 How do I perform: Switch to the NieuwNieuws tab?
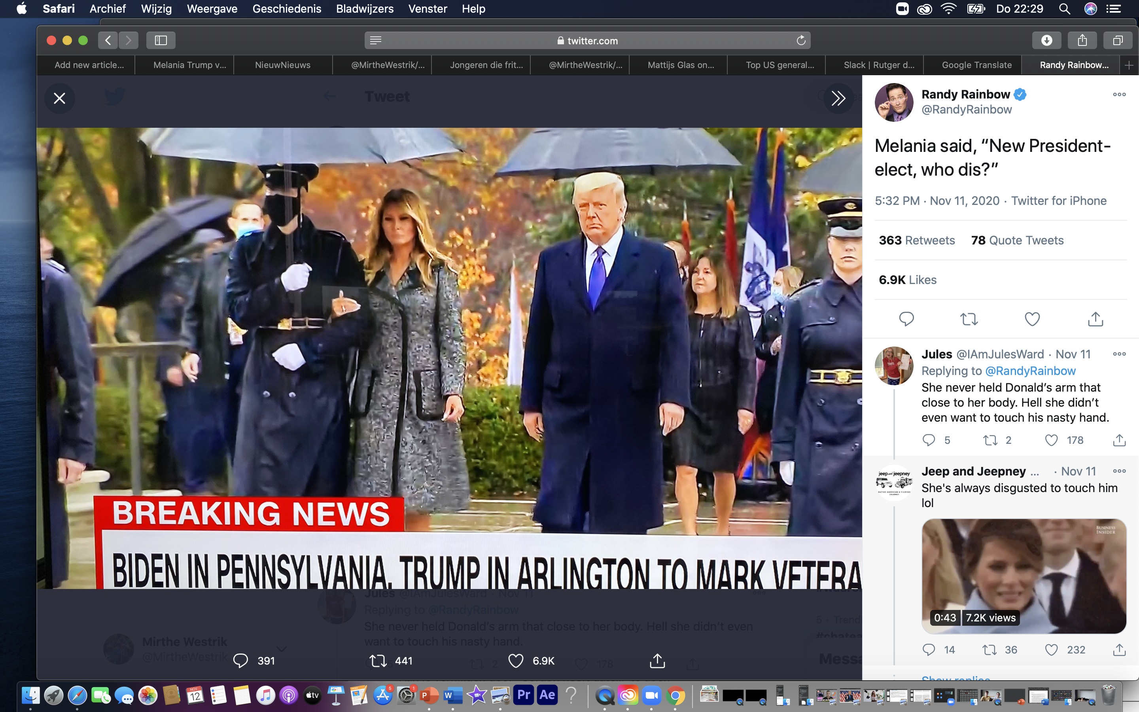click(282, 65)
